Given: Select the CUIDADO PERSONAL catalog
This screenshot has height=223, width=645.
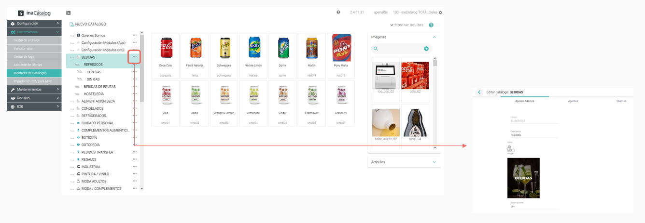Looking at the screenshot, I should coord(98,123).
